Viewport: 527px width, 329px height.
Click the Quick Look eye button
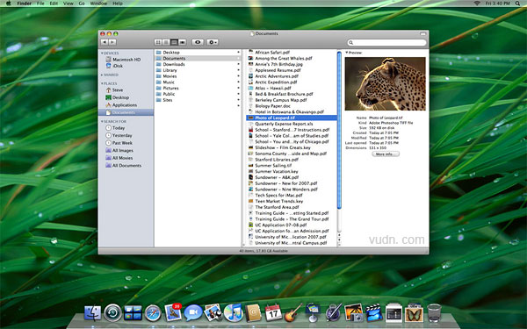[x=198, y=42]
